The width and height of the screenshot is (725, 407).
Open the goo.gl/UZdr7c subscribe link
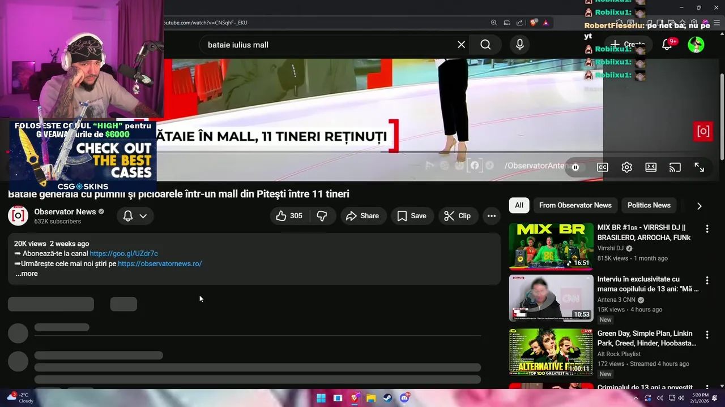[123, 254]
